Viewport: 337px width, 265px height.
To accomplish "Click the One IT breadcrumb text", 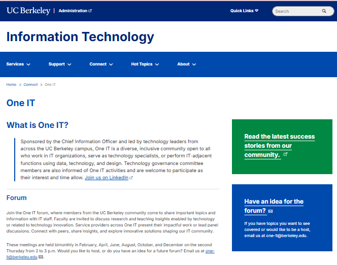I will point(50,84).
